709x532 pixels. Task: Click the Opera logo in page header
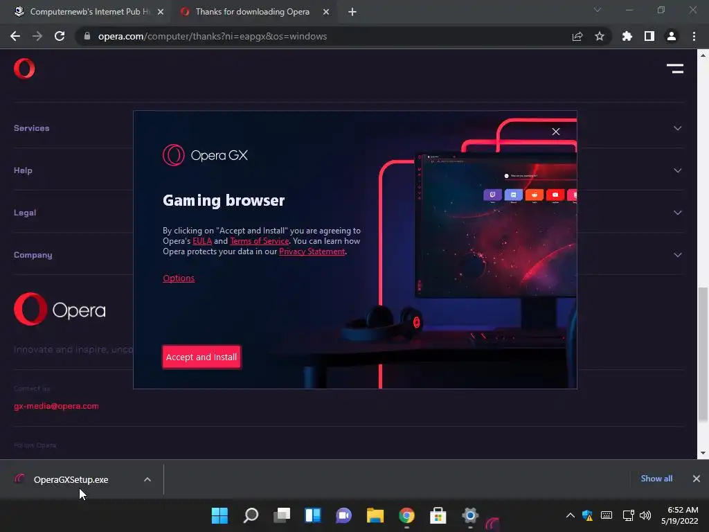pyautogui.click(x=24, y=69)
